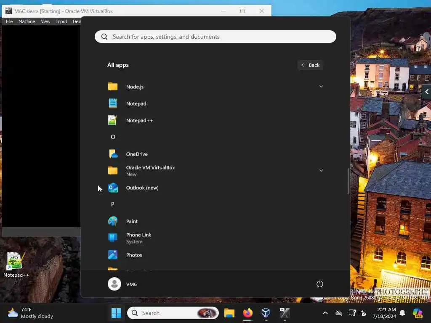Open the weather widget on taskbar
The height and width of the screenshot is (323, 431).
click(x=30, y=313)
